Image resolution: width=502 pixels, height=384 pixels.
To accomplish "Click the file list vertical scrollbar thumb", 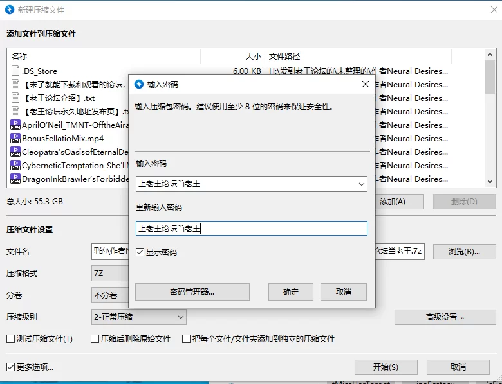I will pyautogui.click(x=490, y=76).
